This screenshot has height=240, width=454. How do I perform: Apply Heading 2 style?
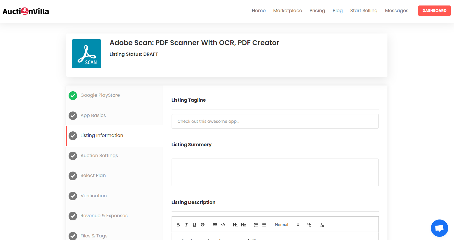tap(243, 225)
